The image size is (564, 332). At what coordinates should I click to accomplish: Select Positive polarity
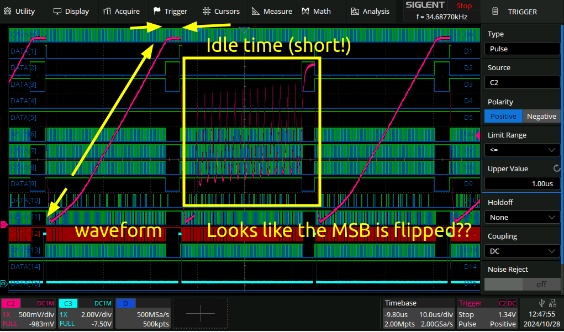503,116
